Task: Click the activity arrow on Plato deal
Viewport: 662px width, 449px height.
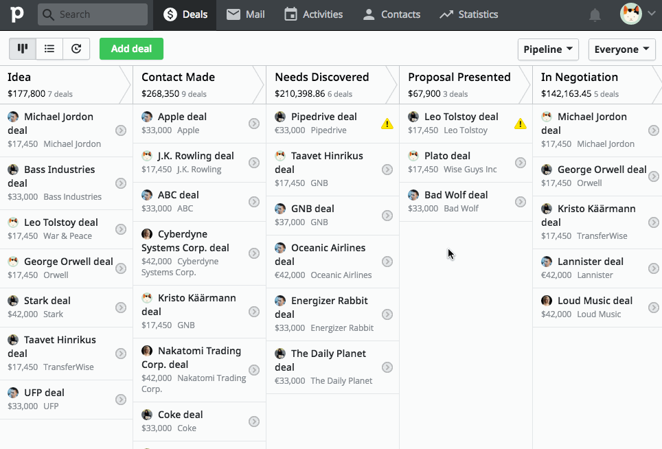Action: [521, 163]
